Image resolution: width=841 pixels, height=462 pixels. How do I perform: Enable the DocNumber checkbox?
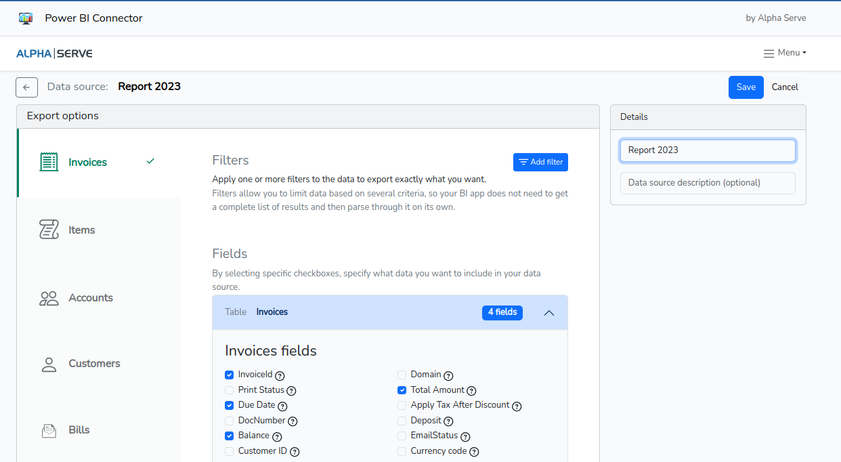pos(229,421)
